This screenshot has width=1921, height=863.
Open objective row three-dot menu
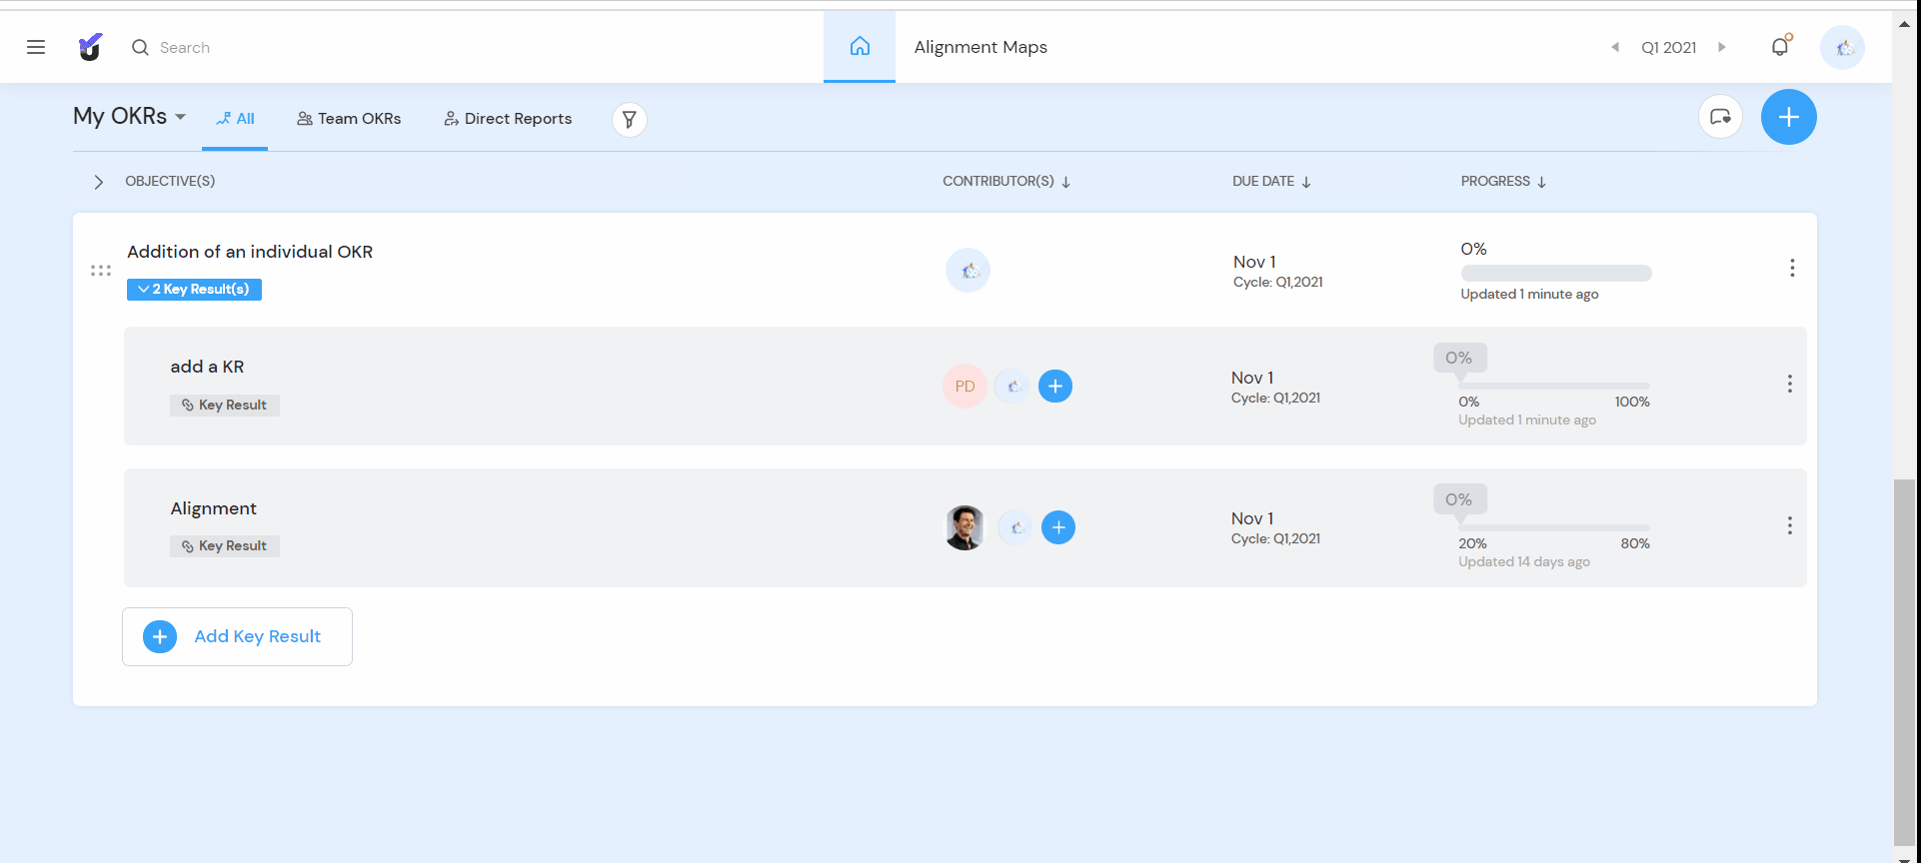coord(1792,268)
